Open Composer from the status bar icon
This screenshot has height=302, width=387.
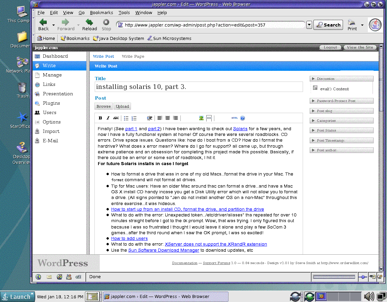pos(59,277)
